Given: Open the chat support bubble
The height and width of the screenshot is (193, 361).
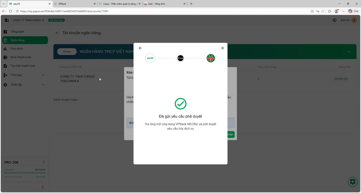Looking at the screenshot, I should click(353, 182).
